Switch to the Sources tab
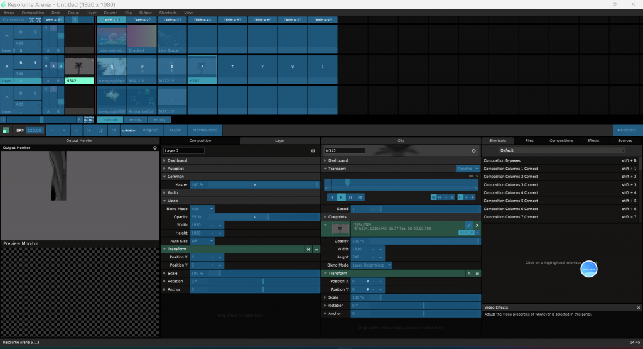The image size is (643, 349). (x=625, y=141)
